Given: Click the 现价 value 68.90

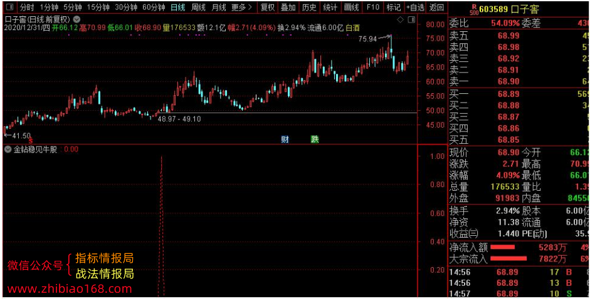Looking at the screenshot, I should [508, 153].
